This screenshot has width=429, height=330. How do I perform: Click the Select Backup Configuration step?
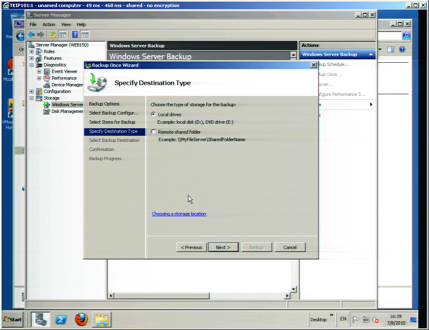click(x=113, y=113)
